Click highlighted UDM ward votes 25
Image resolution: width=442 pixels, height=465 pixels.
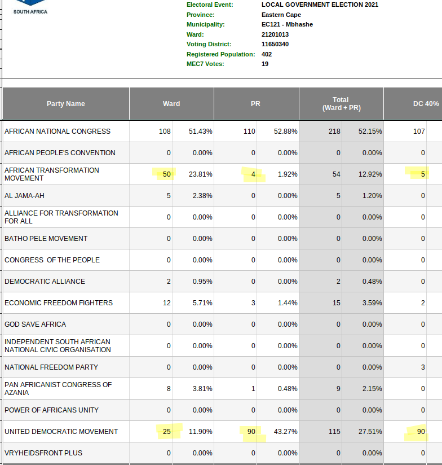point(167,432)
